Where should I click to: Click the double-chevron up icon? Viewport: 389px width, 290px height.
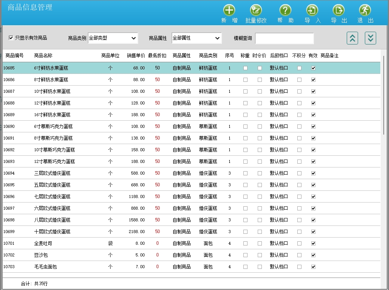coord(352,38)
